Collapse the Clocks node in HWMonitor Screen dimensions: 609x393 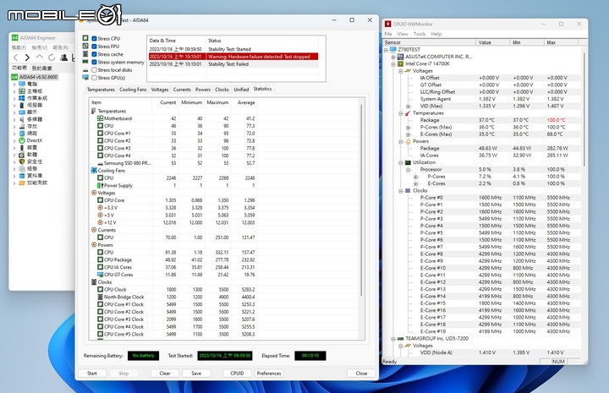click(400, 191)
